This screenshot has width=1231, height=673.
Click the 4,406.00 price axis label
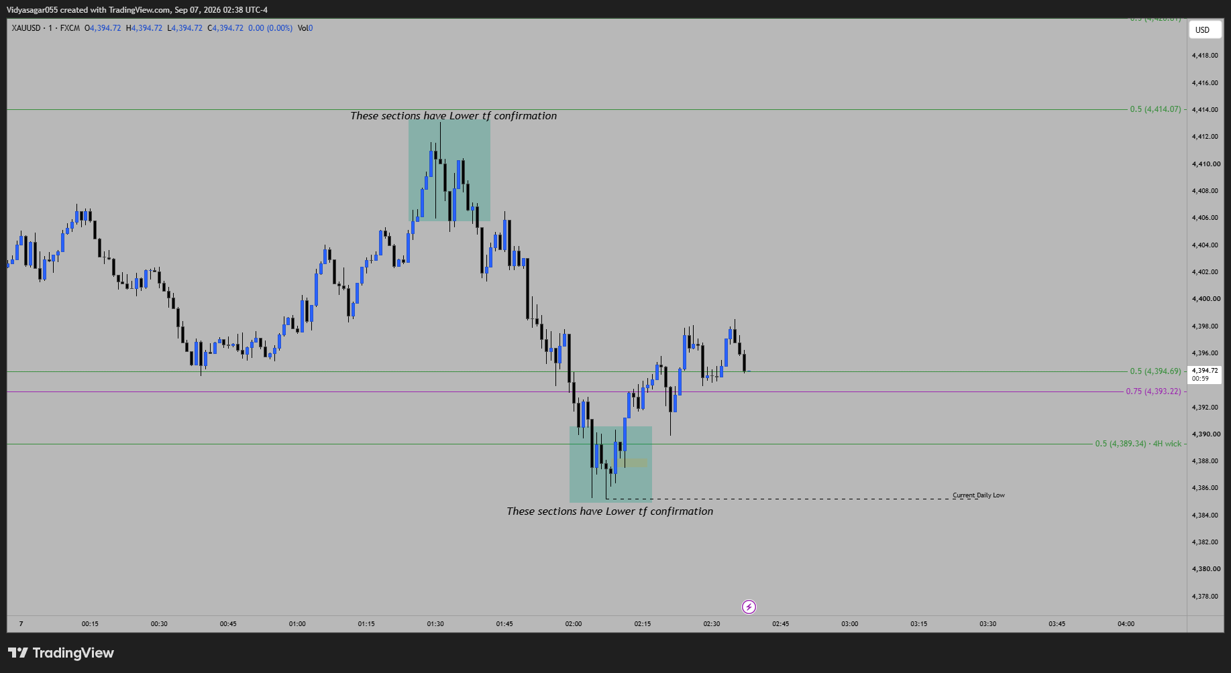coord(1205,218)
